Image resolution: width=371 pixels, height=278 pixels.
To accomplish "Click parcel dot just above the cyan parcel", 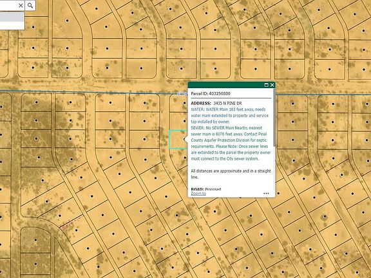I will [x=184, y=121].
